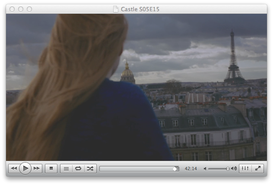Click the video display area
273x185 pixels.
pyautogui.click(x=136, y=87)
